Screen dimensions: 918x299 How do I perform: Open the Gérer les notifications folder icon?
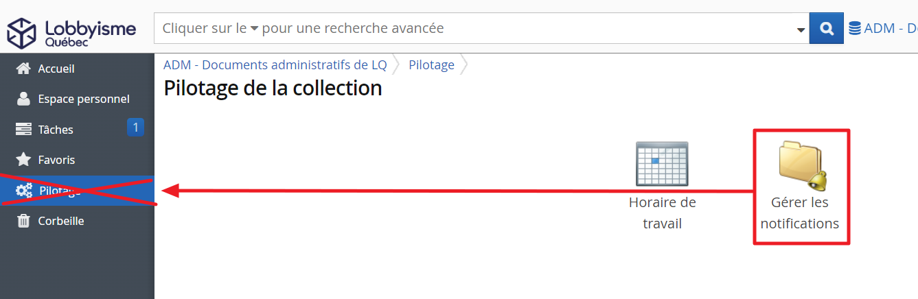(801, 165)
